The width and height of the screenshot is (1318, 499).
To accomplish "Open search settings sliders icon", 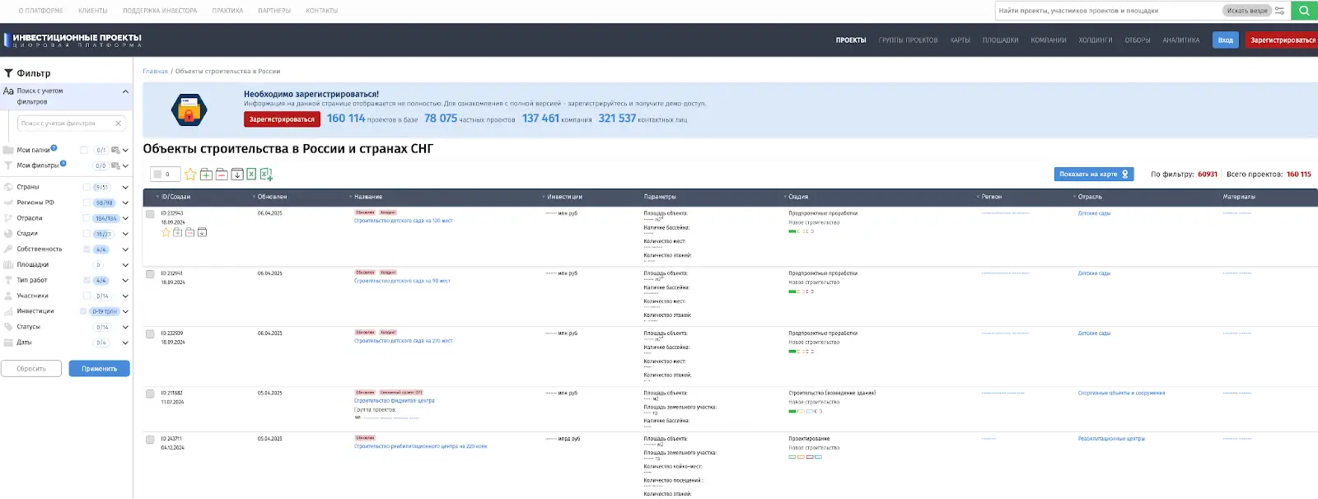I will point(1279,11).
